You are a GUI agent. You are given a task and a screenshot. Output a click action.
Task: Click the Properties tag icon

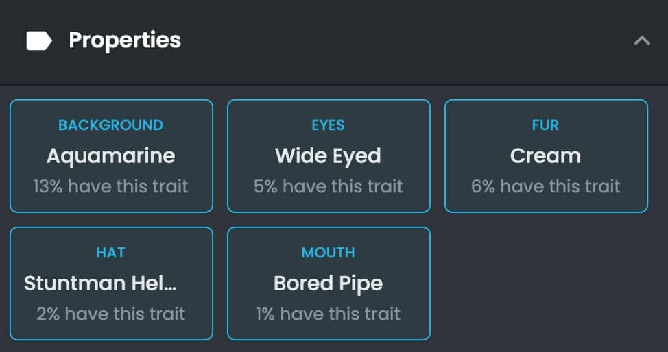click(39, 41)
